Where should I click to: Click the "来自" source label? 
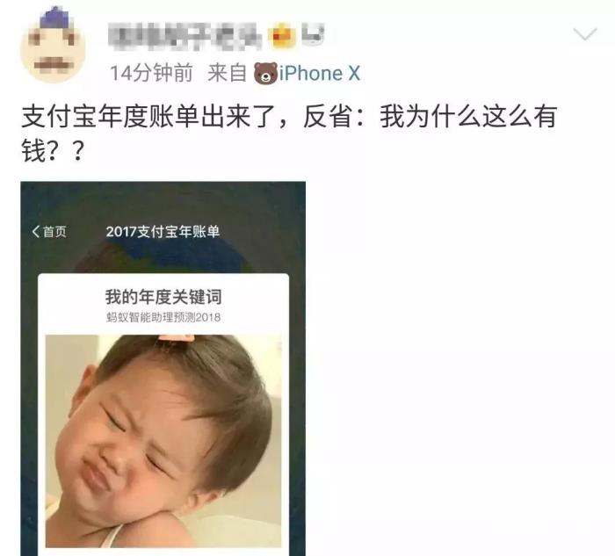(x=227, y=73)
